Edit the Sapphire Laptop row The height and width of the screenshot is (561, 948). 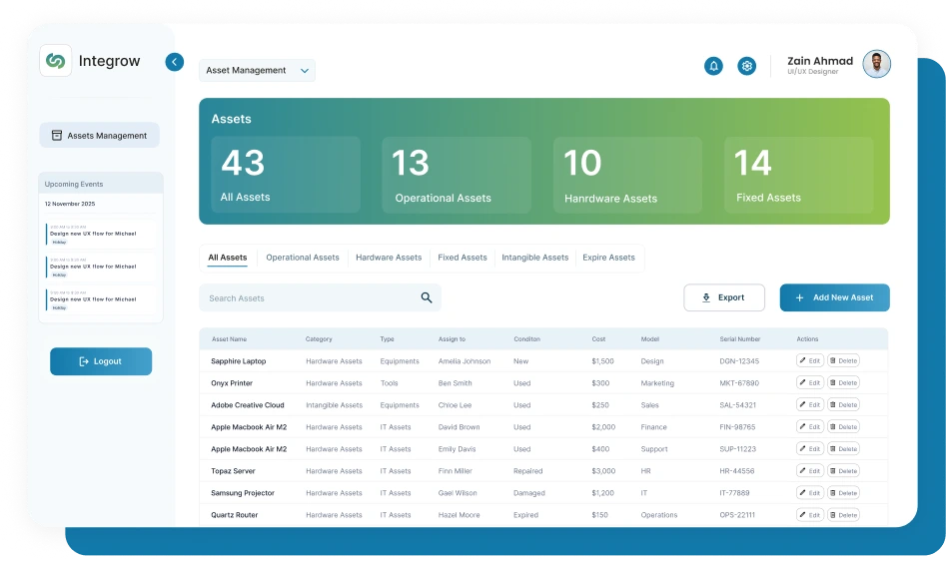(810, 361)
